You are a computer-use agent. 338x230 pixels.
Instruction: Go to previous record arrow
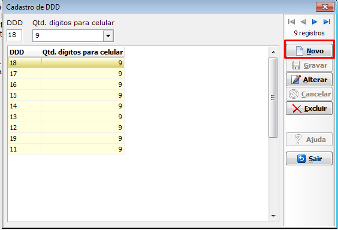pos(303,22)
